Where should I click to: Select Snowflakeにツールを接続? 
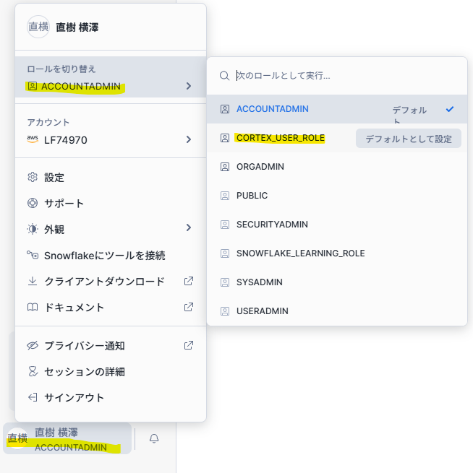[111, 255]
